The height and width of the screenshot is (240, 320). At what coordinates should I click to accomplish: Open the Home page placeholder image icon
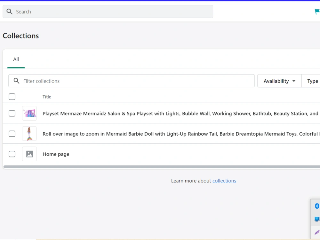[29, 154]
